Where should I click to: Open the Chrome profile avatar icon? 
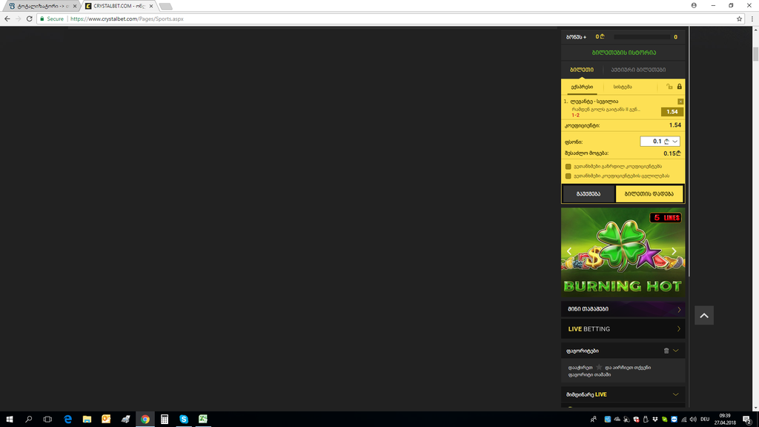click(694, 5)
